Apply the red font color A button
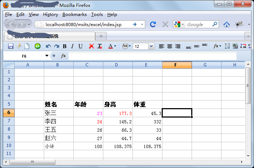Image resolution: width=254 pixels, height=168 pixels. (111, 46)
